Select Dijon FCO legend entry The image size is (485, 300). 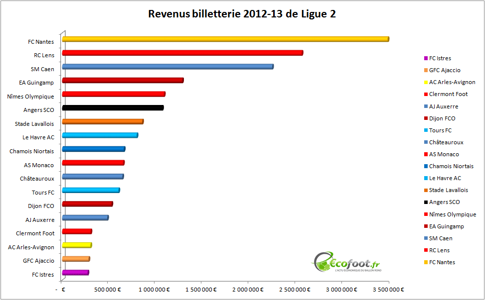pos(440,118)
